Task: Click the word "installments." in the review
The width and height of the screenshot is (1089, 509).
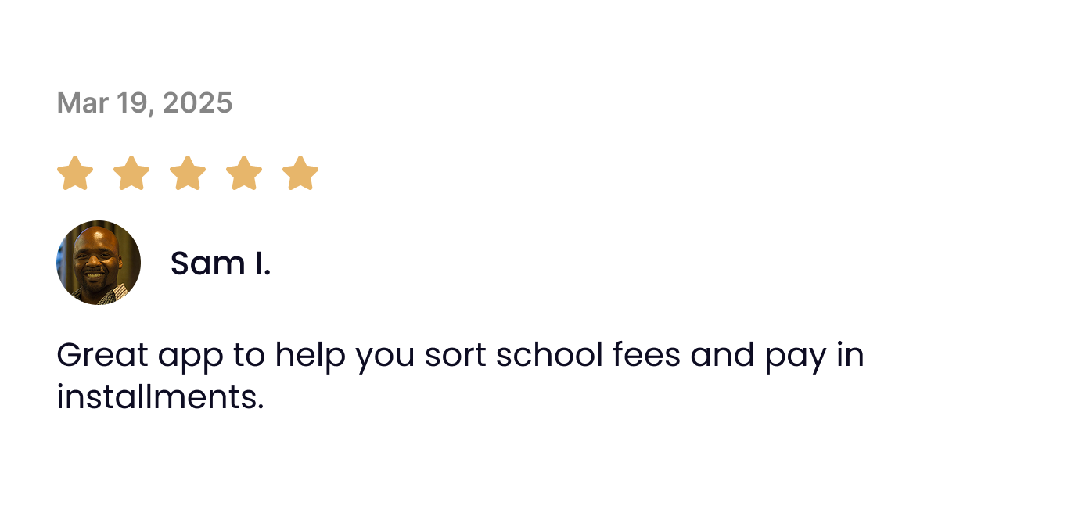Action: pos(160,397)
